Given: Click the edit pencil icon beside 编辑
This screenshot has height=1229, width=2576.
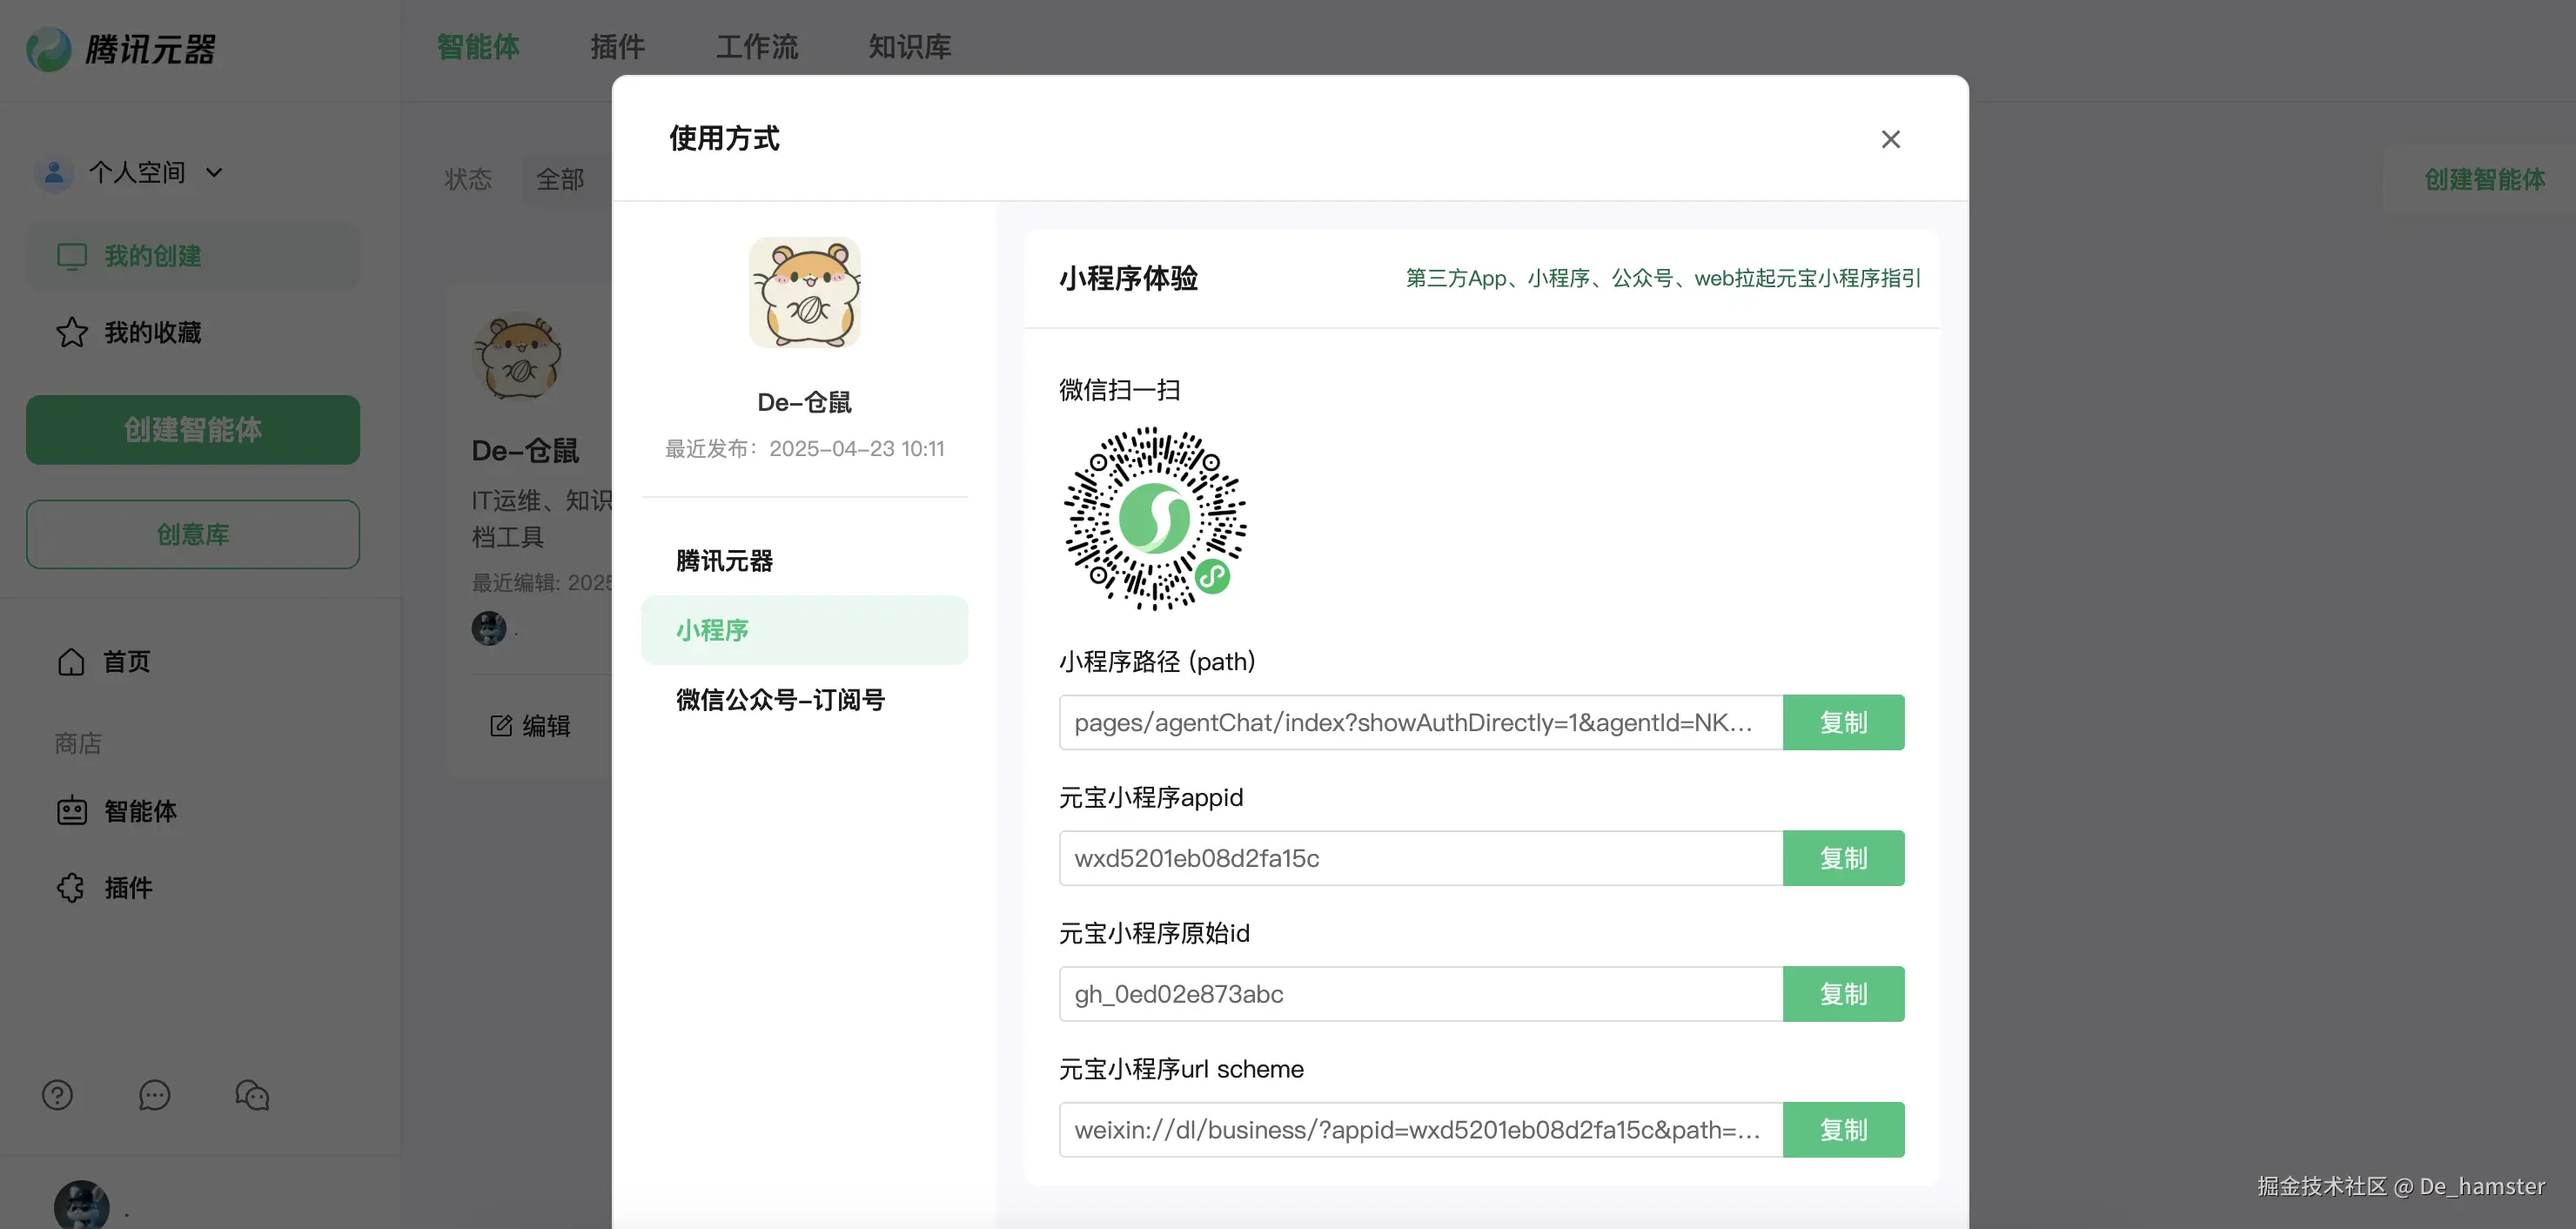Looking at the screenshot, I should point(501,725).
